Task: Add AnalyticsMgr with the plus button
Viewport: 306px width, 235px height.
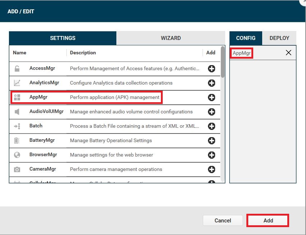Action: click(x=211, y=83)
